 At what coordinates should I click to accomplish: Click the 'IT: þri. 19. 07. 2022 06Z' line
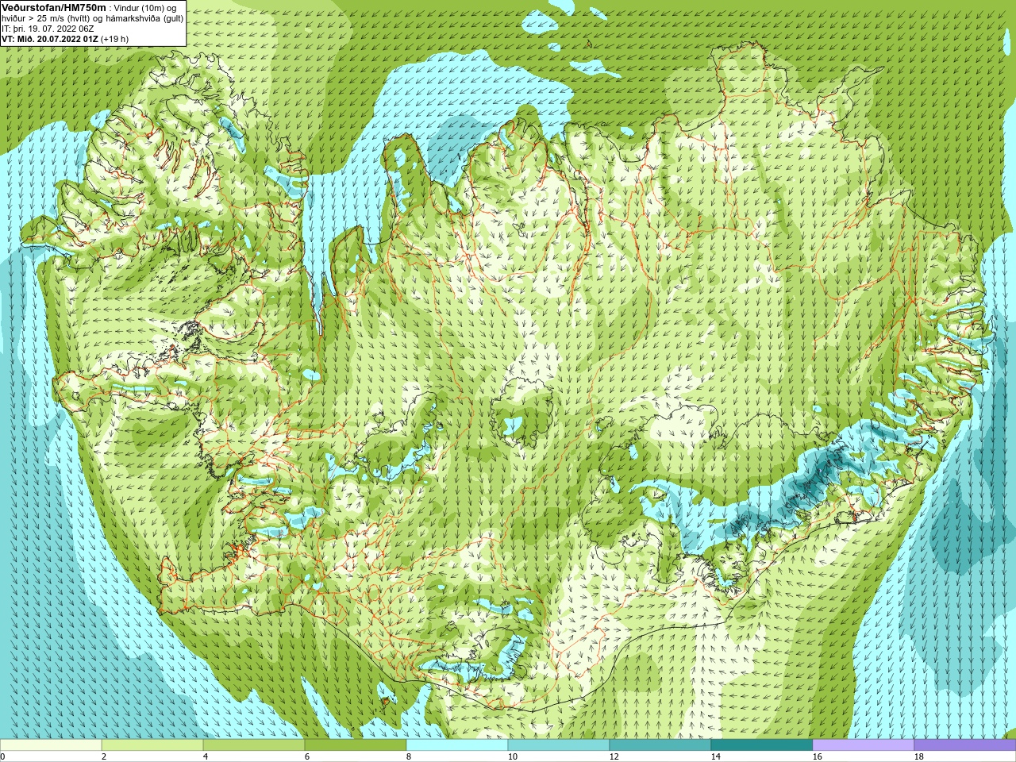(48, 29)
